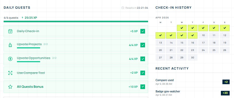Select calendar day 10
This screenshot has height=98, width=234.
pyautogui.click(x=203, y=35)
